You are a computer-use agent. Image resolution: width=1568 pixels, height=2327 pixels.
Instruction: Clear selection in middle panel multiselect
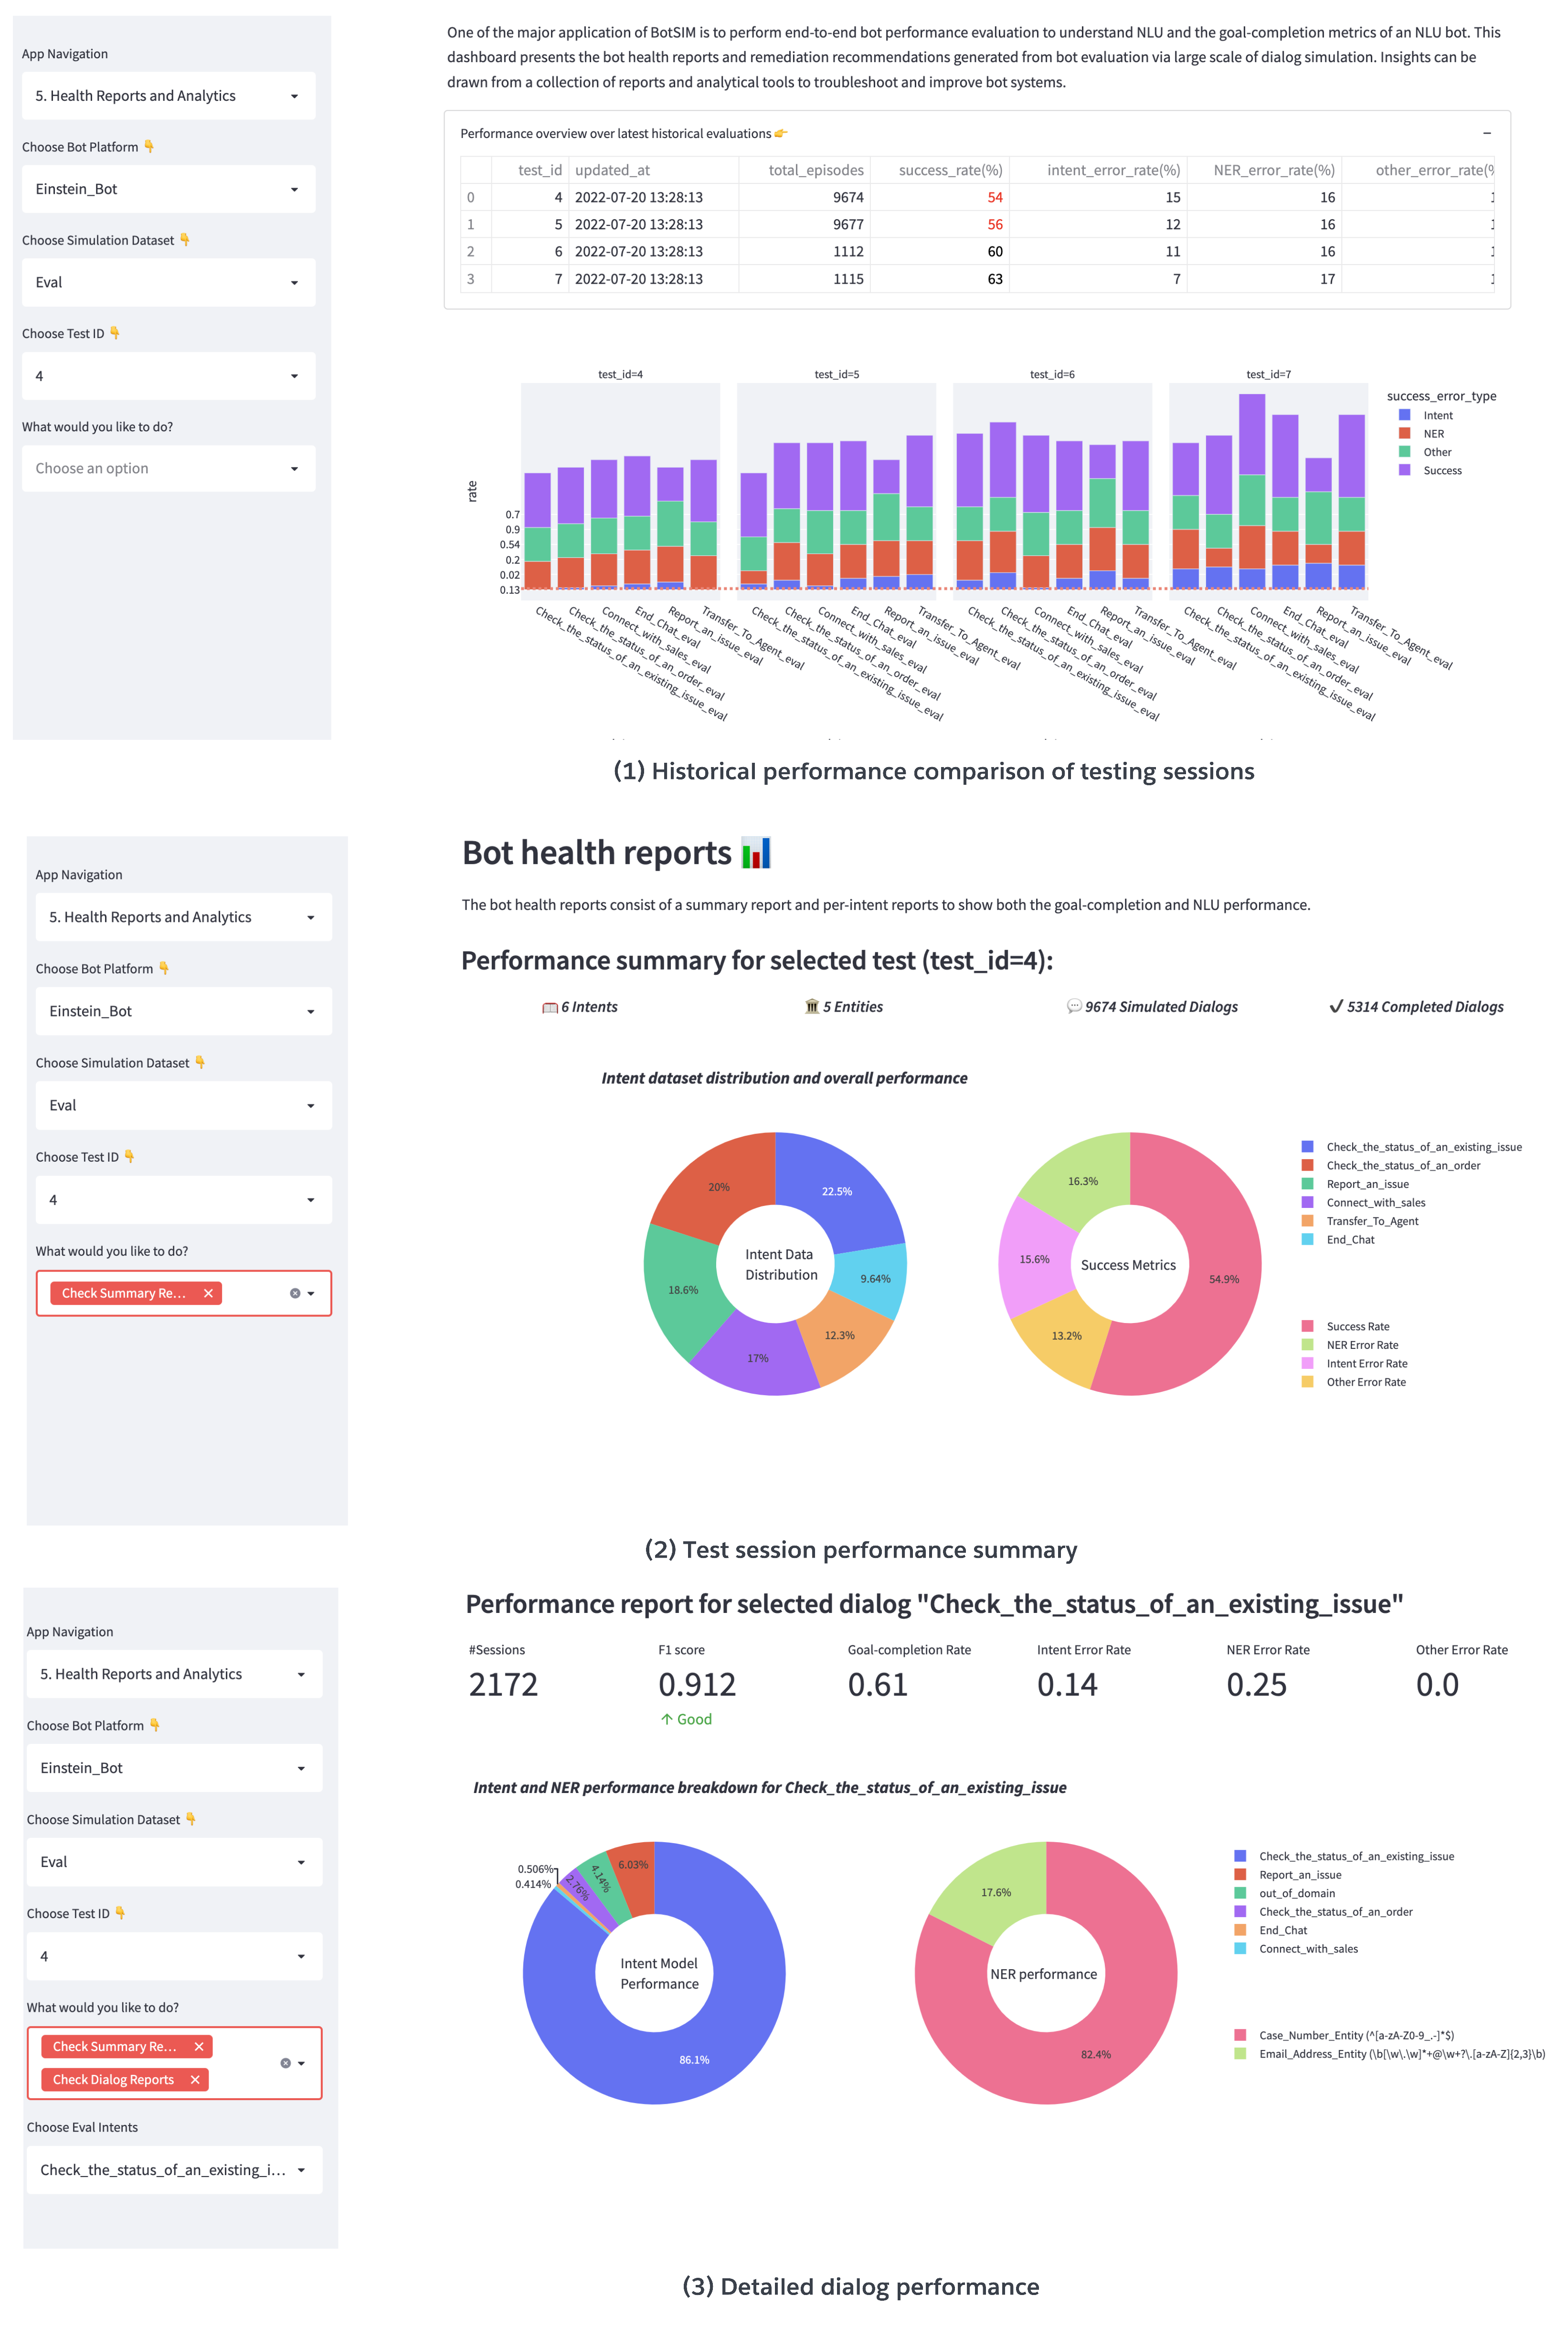[x=295, y=1293]
